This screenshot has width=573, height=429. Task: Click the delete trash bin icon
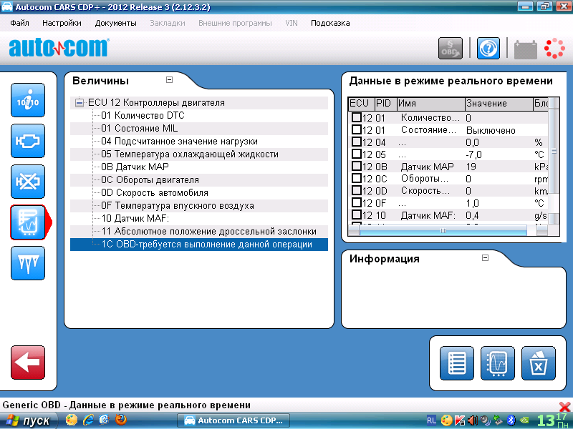tap(538, 363)
